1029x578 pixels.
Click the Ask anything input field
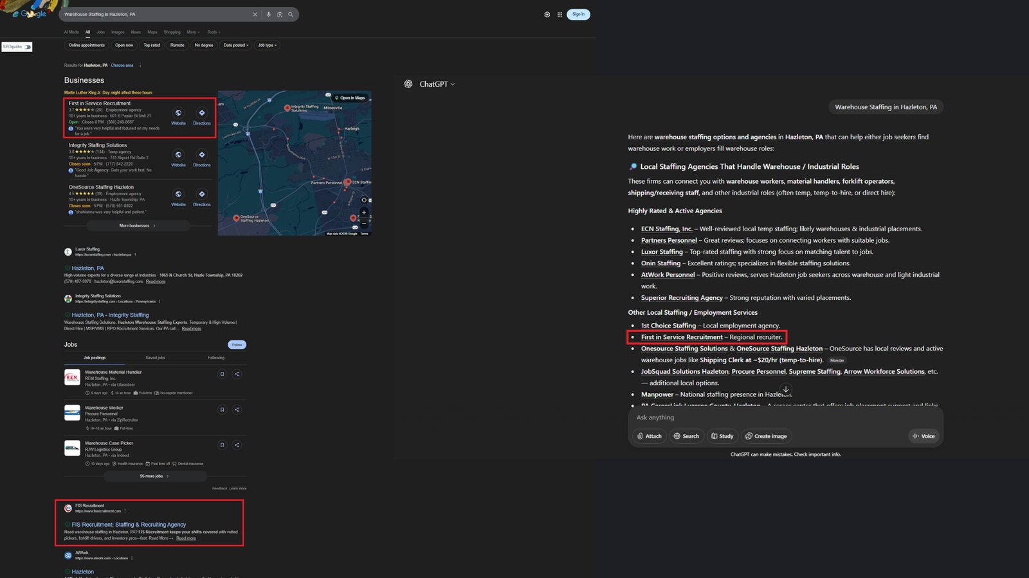785,417
